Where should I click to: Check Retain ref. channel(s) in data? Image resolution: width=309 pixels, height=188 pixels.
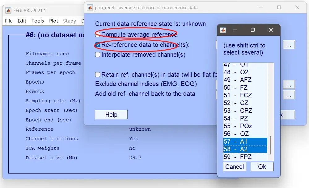coord(98,75)
